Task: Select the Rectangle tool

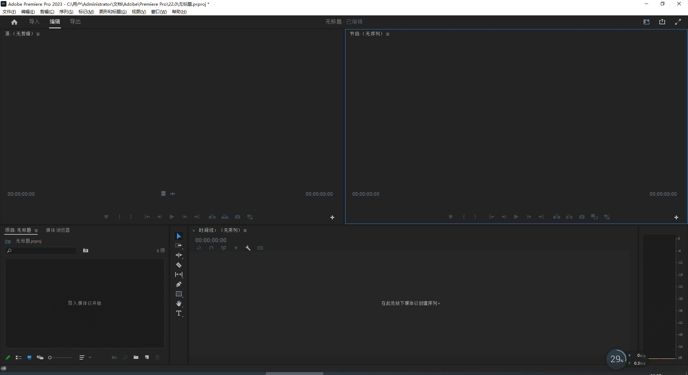Action: click(179, 294)
